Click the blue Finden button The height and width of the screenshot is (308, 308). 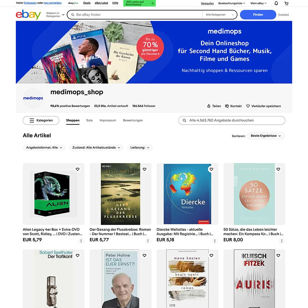[258, 14]
